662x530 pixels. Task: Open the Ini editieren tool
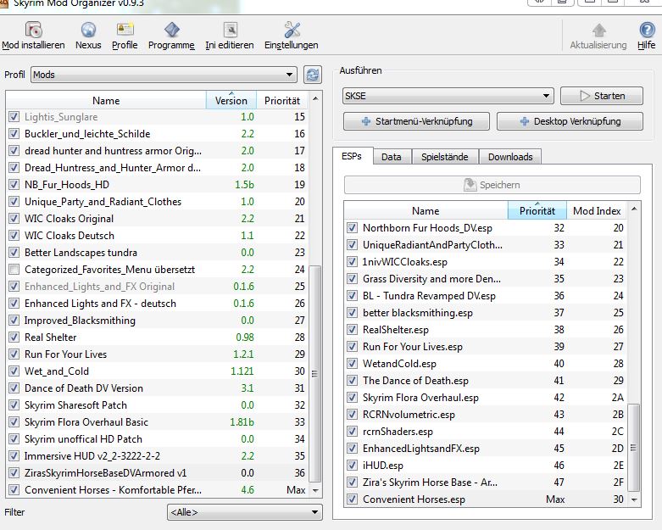(x=229, y=31)
